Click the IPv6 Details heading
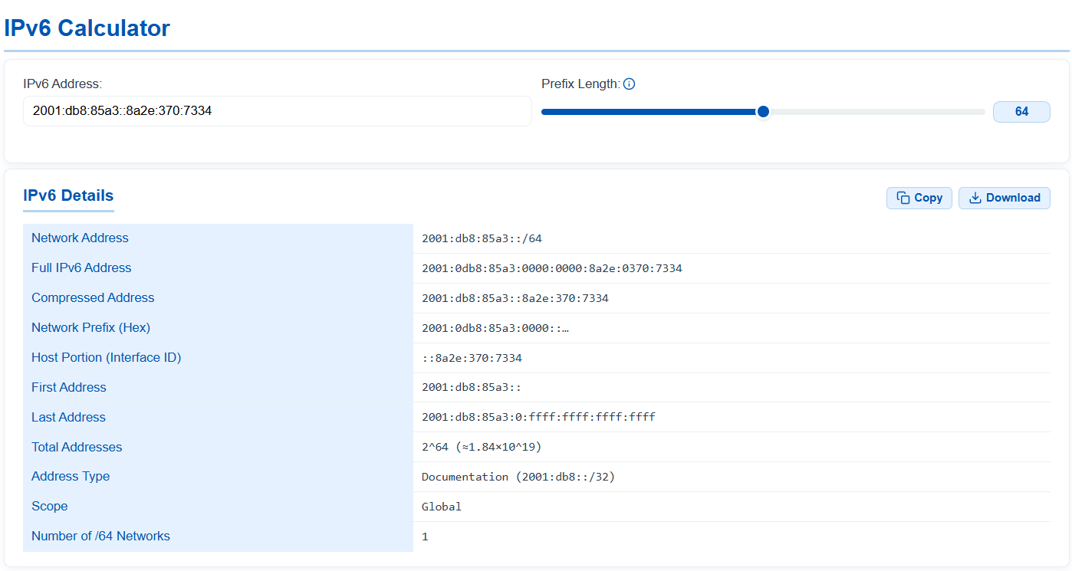1072x571 pixels. 68,195
